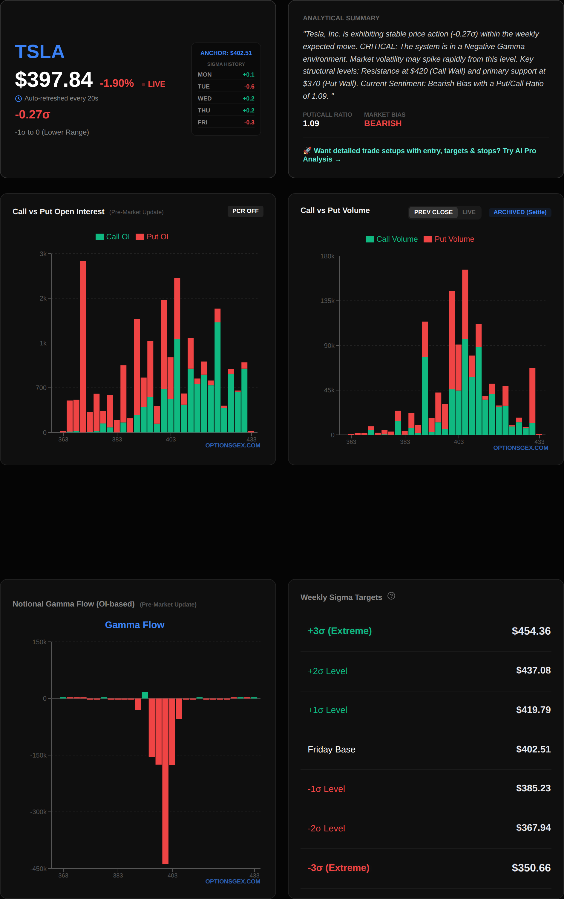Toggle Call OI green legend swatch
This screenshot has height=899, width=564.
(99, 237)
